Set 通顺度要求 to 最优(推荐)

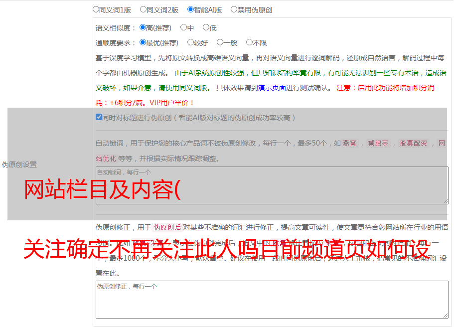point(143,43)
